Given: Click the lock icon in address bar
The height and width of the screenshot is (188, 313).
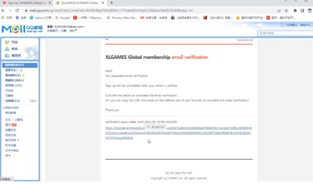Looking at the screenshot, I should (x=26, y=11).
